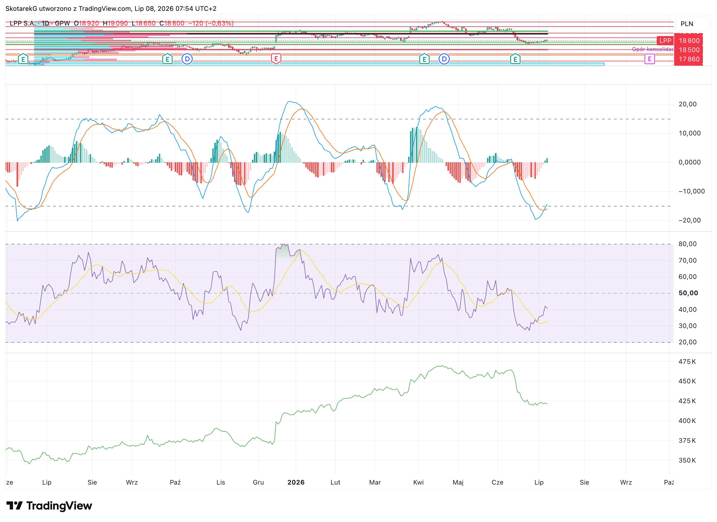Click the 425 K volume scale label
Image resolution: width=717 pixels, height=522 pixels.
687,401
